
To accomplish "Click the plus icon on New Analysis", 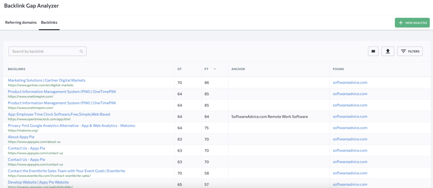I will 401,23.
